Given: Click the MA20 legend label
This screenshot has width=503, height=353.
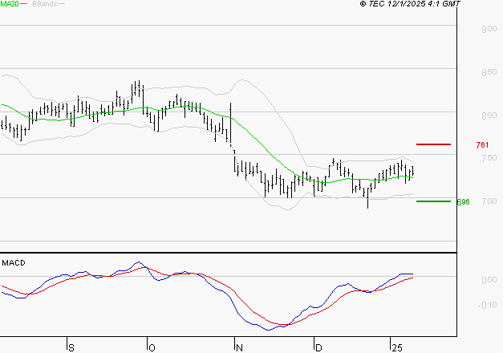Looking at the screenshot, I should coord(10,4).
